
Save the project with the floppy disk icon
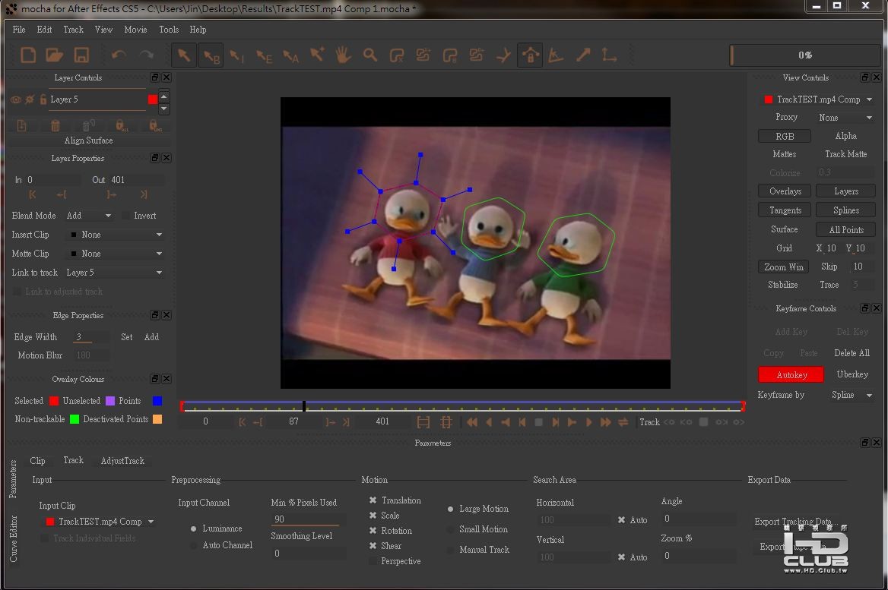point(81,55)
